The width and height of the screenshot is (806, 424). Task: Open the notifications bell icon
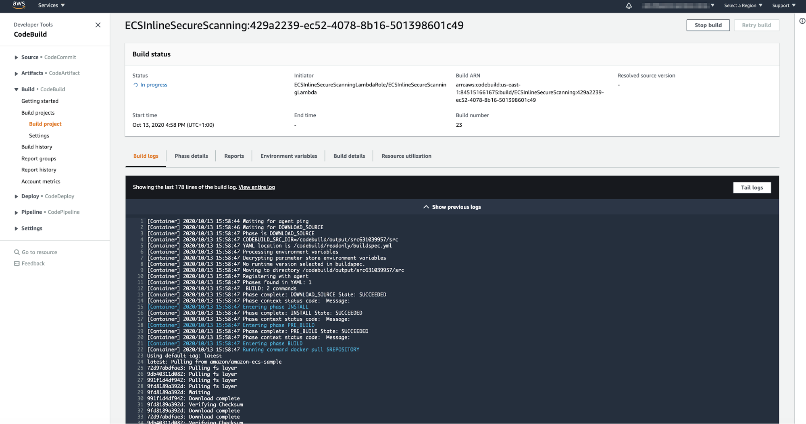pos(629,6)
